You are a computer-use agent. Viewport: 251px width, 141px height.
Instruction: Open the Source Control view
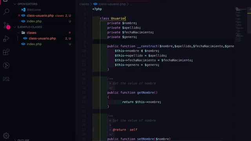6,25
